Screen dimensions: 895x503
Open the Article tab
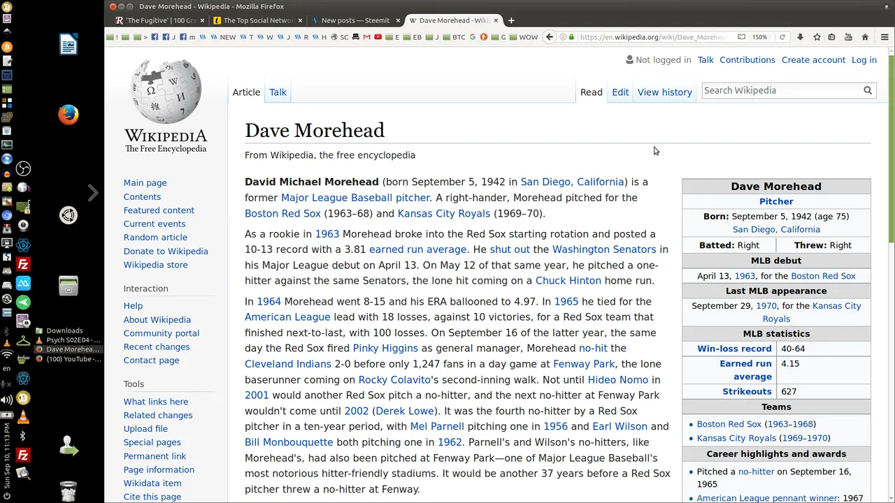246,92
